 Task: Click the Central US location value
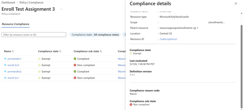[166, 34]
